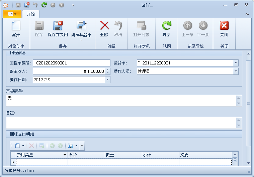Viewport: 254px width, 177px height.
Task: Click the 备注 text area
Action: pyautogui.click(x=121, y=123)
